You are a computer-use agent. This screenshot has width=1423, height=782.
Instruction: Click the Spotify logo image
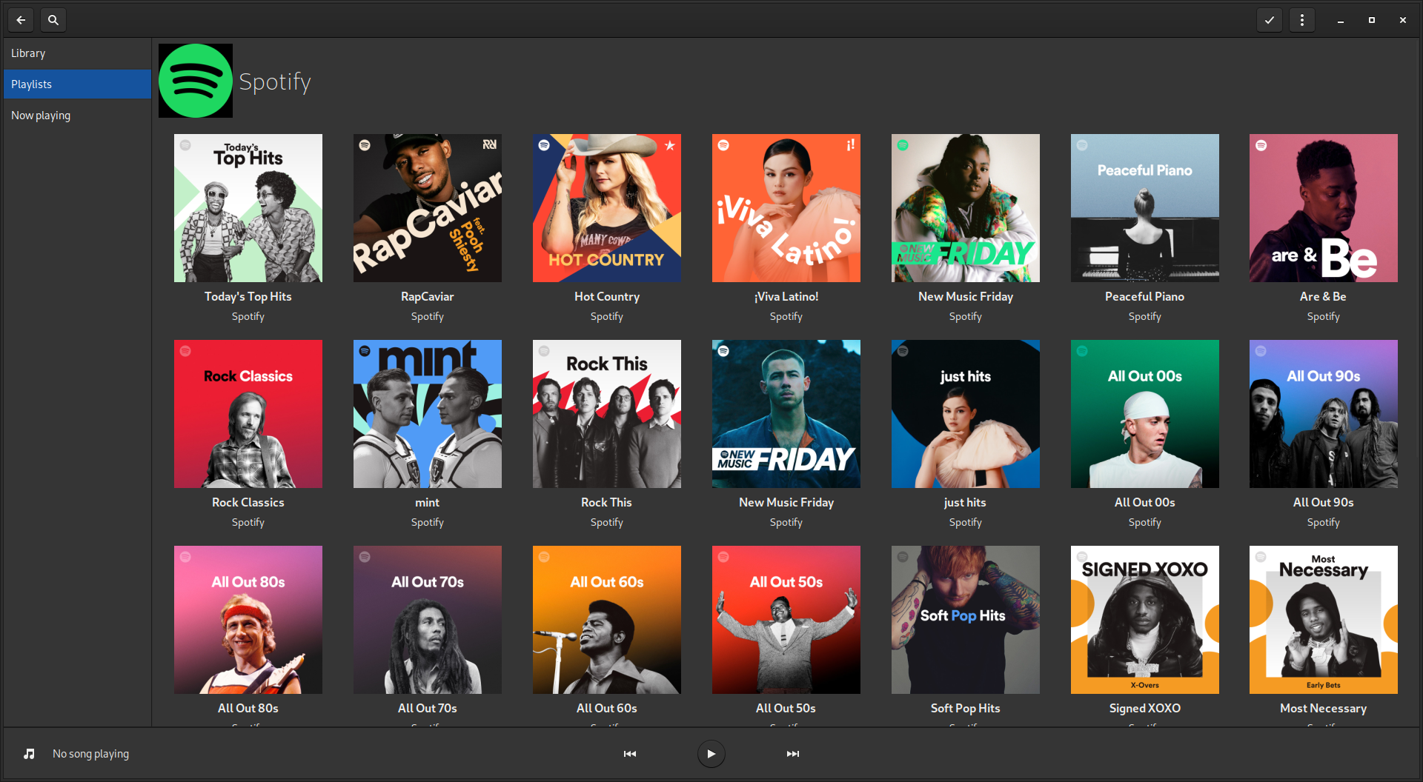(x=196, y=81)
